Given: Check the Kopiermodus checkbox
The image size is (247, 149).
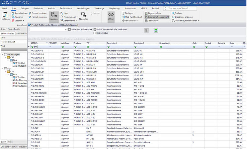Looking at the screenshot, I should 95,34.
